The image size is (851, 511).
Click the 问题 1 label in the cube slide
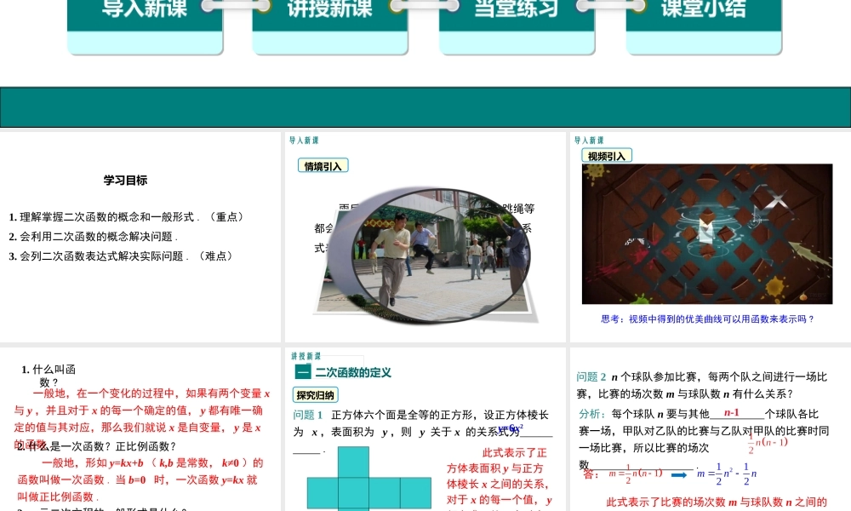tap(308, 415)
